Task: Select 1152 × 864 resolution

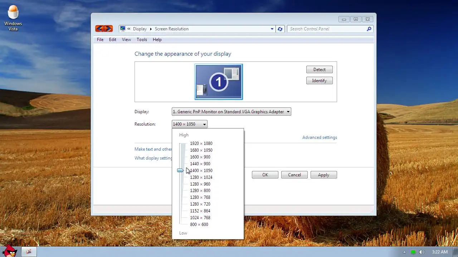Action: (200, 211)
